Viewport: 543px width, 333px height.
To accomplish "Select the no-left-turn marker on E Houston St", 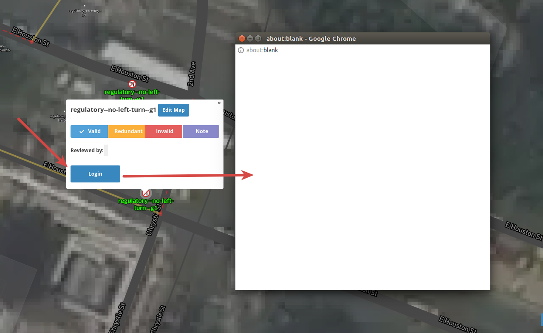I will click(x=132, y=84).
